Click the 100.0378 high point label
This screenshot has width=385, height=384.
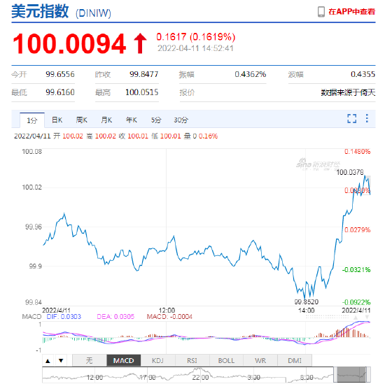(x=349, y=172)
